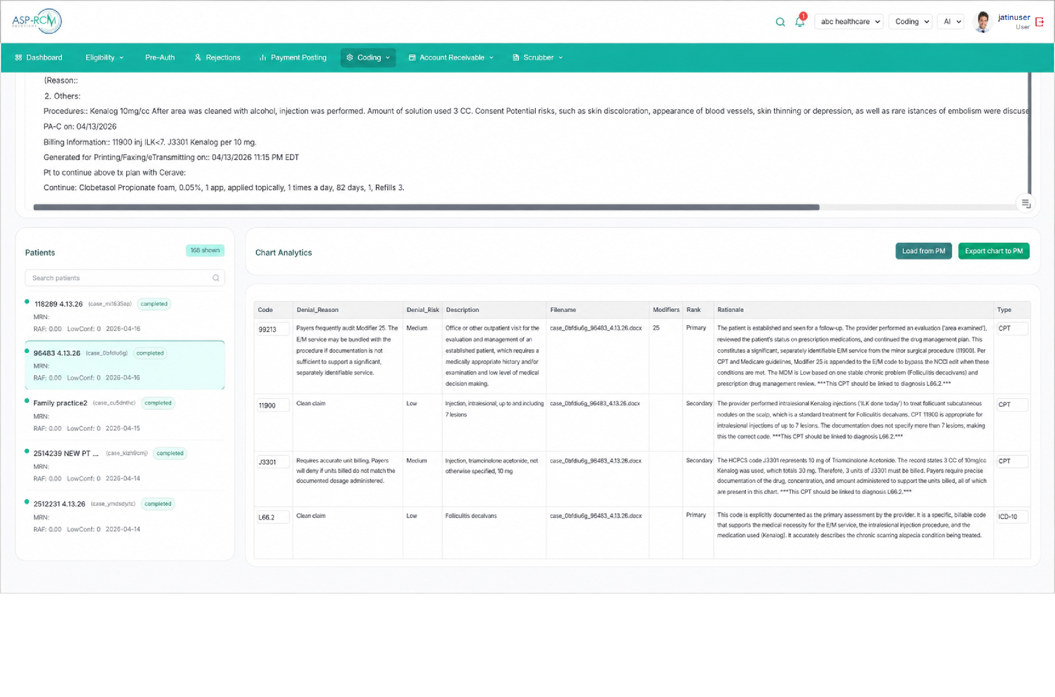Expand the Eligibility dropdown chevron
Viewport: 1055px width, 697px height.
click(121, 57)
